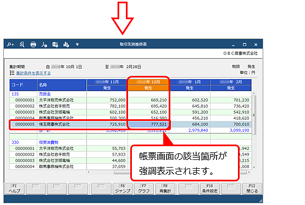Click the vertical scrollbar thumb

(x=254, y=115)
